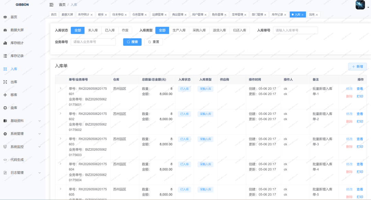This screenshot has height=200, width=371.
Task: Click the 重置 reset button
Action: 154,42
